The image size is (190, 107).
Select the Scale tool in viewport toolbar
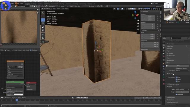[x=43, y=27]
